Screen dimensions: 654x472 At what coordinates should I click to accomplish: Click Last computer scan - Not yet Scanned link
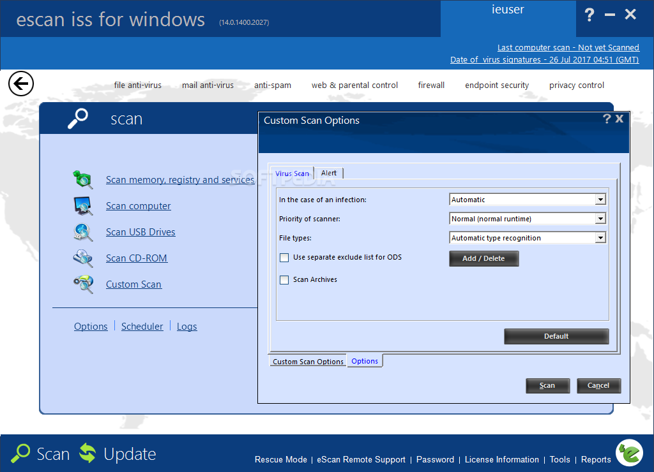(x=568, y=47)
